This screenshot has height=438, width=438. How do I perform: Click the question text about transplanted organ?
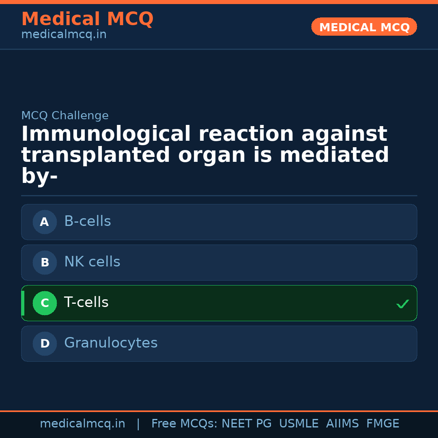[x=205, y=155]
